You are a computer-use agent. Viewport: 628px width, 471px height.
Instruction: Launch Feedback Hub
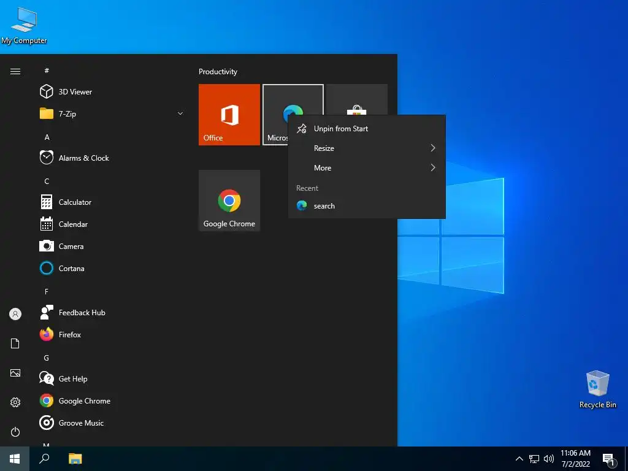pos(112,312)
